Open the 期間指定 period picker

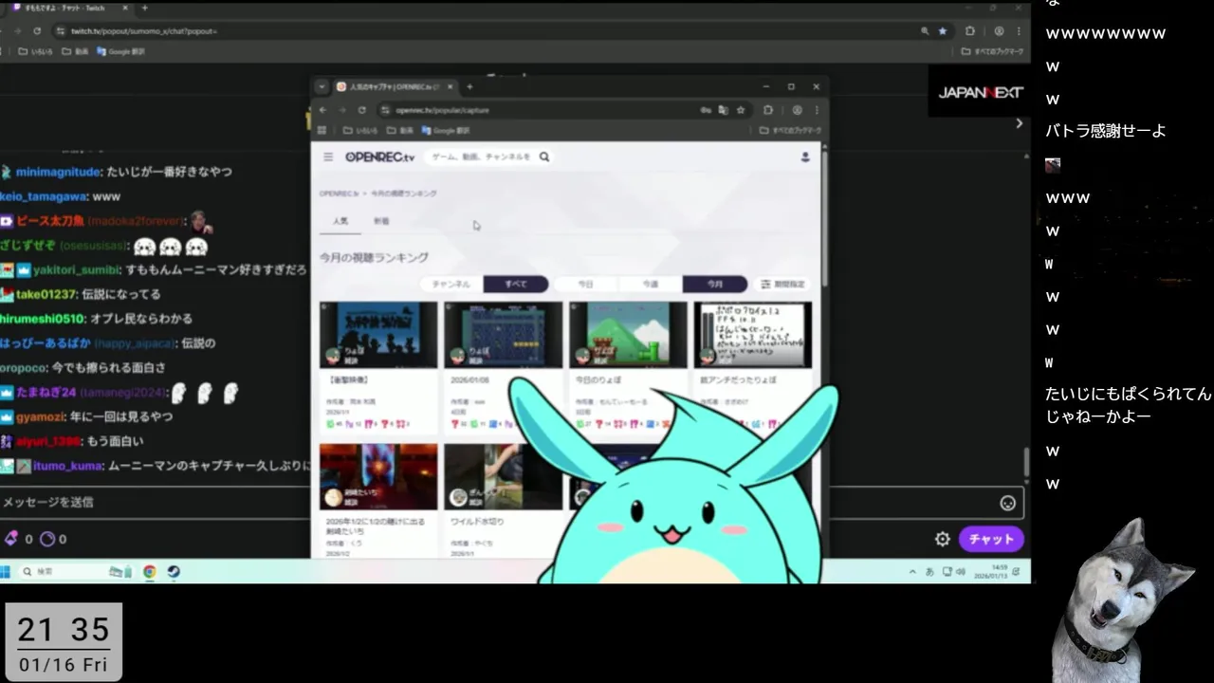tap(782, 284)
